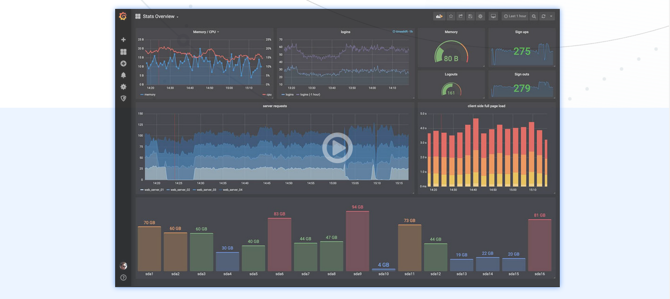Click the timeshift -1h link on logins panel
The height and width of the screenshot is (299, 670).
402,31
